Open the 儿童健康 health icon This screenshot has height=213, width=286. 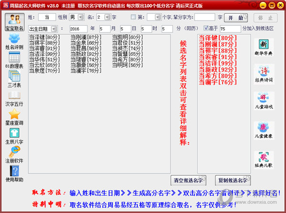pos(264,131)
